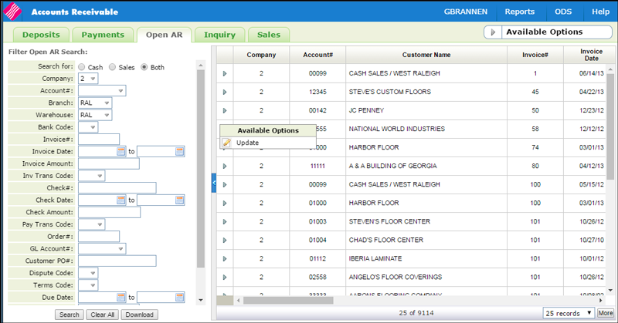Open the Invoice Date start calendar picker

coord(121,151)
